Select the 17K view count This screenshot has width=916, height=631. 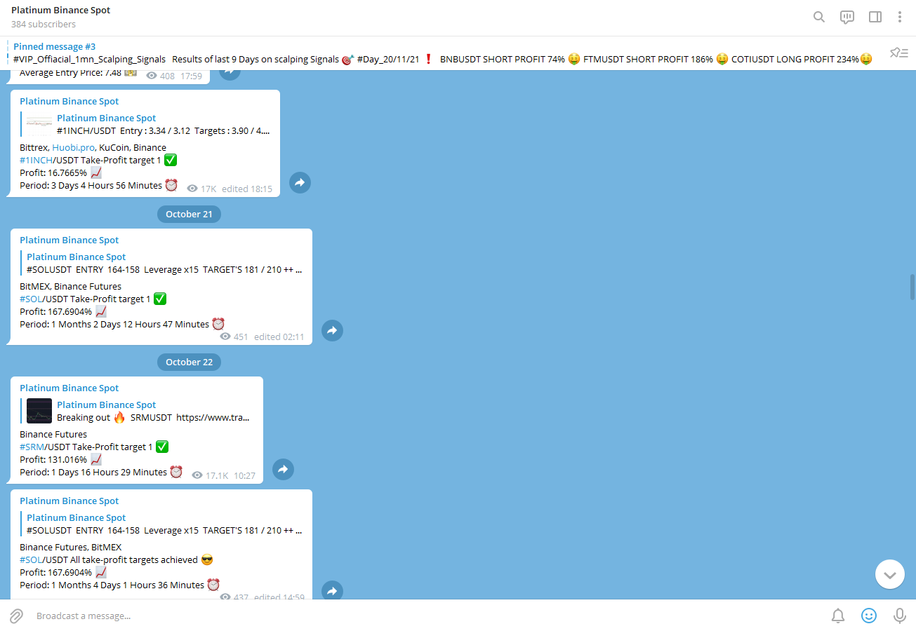pyautogui.click(x=208, y=189)
